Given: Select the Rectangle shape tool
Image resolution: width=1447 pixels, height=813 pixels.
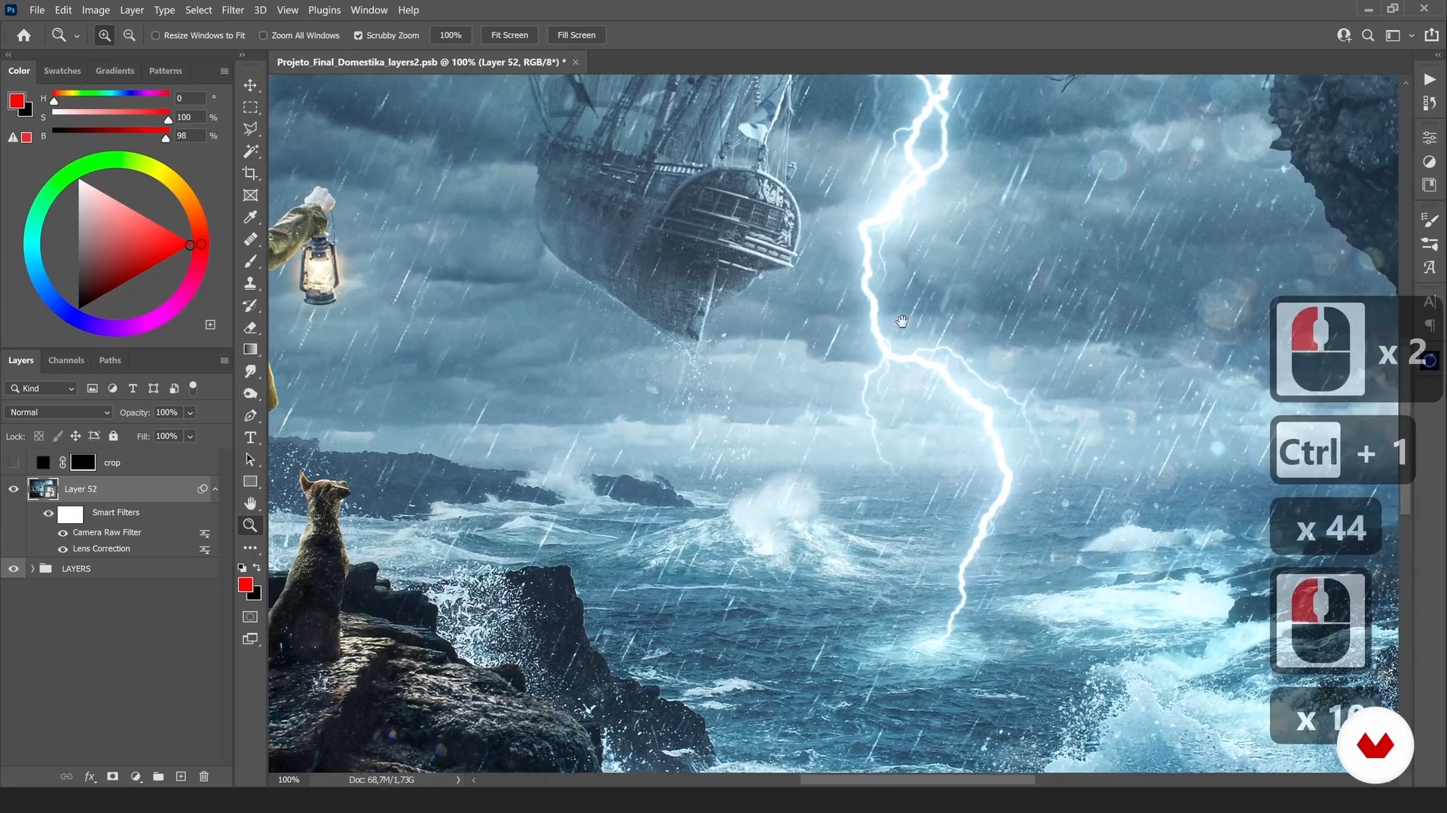Looking at the screenshot, I should click(x=250, y=482).
